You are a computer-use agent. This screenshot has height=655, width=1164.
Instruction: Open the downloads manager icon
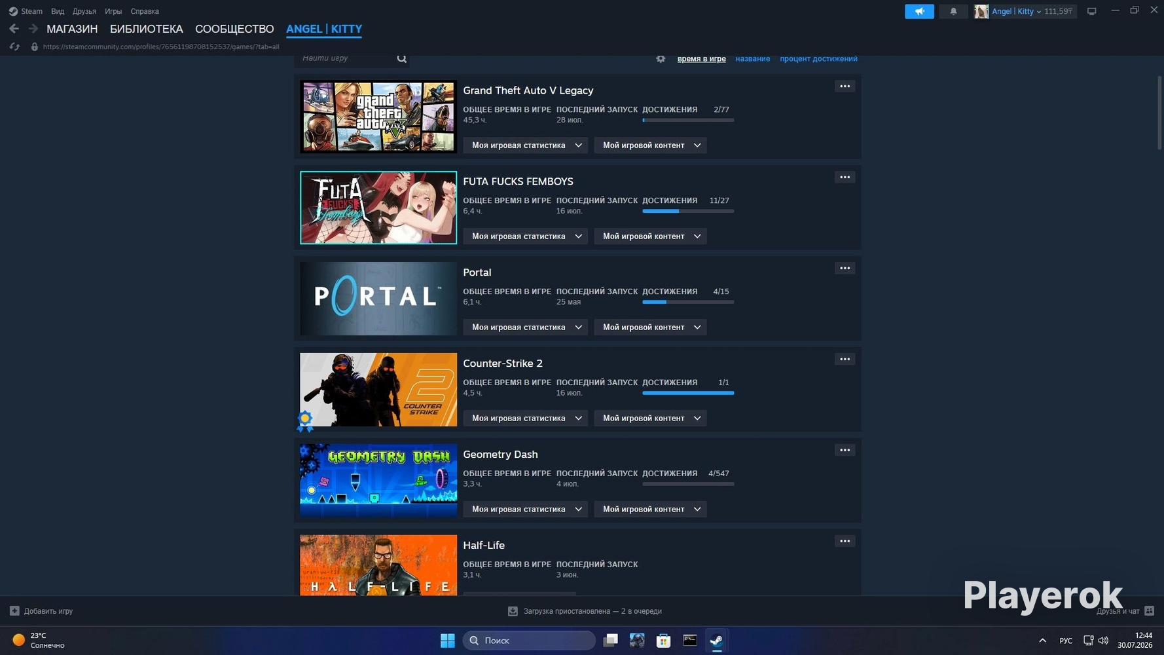tap(513, 611)
